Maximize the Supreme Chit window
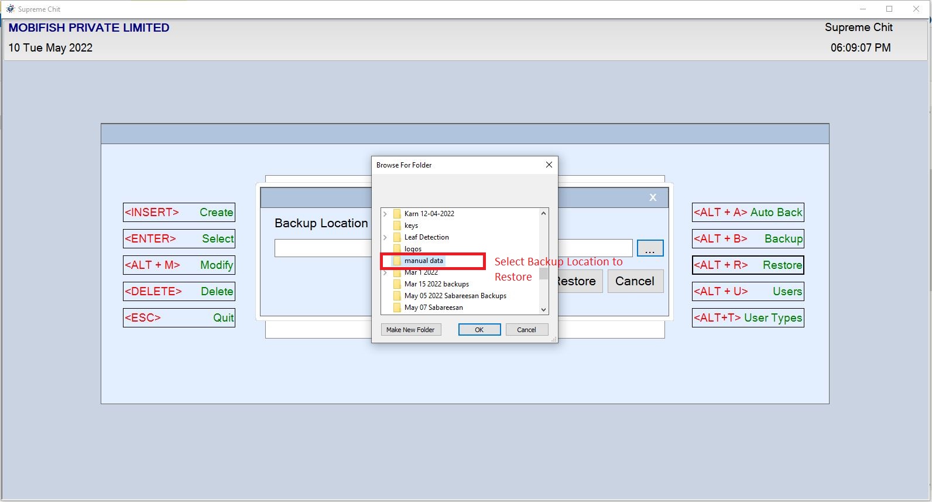The width and height of the screenshot is (932, 502). [889, 9]
